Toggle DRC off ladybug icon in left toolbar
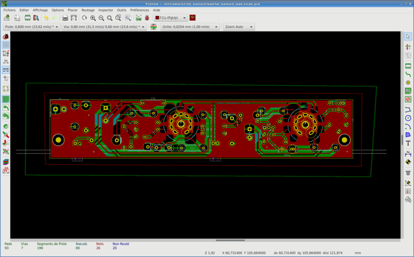The height and width of the screenshot is (257, 414). pyautogui.click(x=6, y=36)
